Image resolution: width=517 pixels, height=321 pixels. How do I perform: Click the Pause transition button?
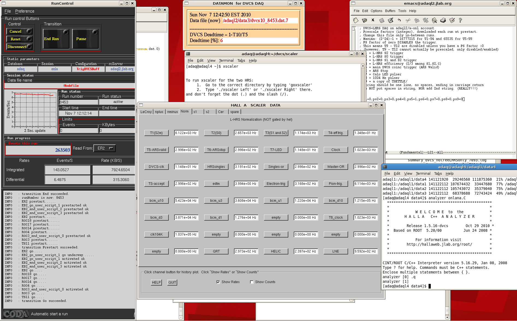85,39
